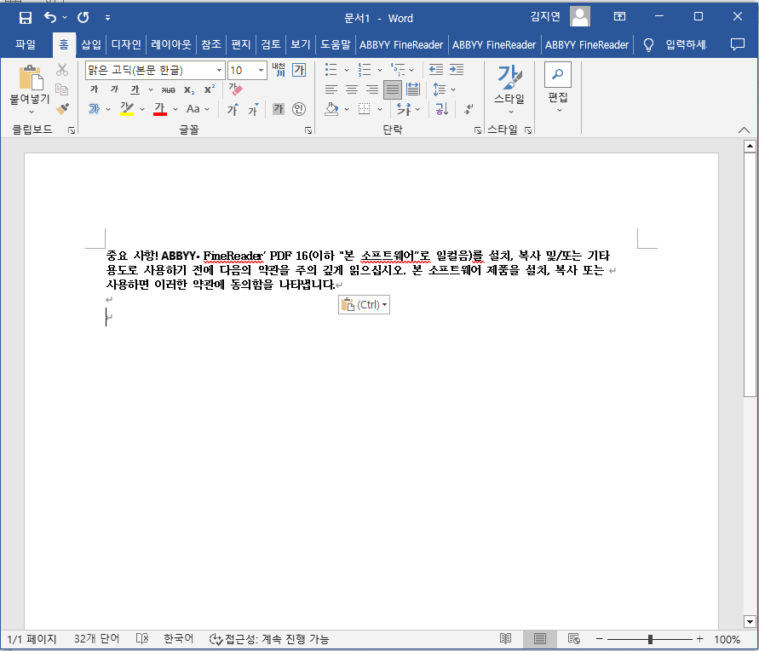Screen dimensions: 759x651
Task: Align the text right
Action: [x=372, y=89]
